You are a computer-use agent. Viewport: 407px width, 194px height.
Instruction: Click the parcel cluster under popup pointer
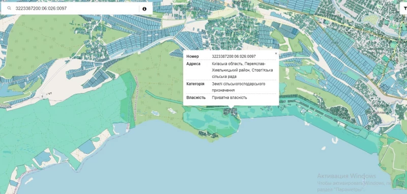[230, 112]
